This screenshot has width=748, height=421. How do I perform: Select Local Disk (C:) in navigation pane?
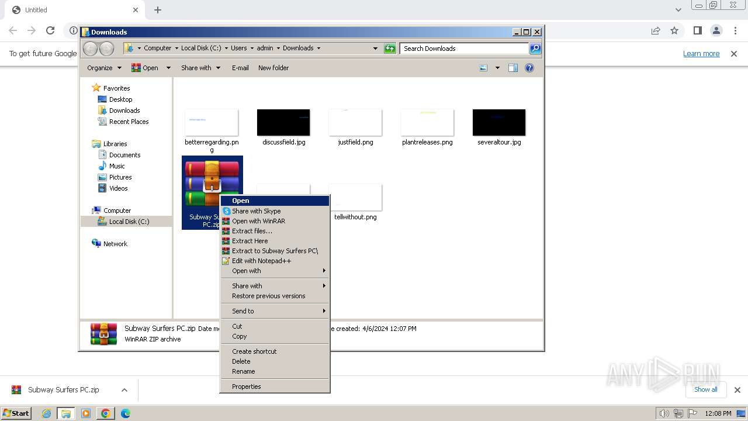tap(129, 222)
